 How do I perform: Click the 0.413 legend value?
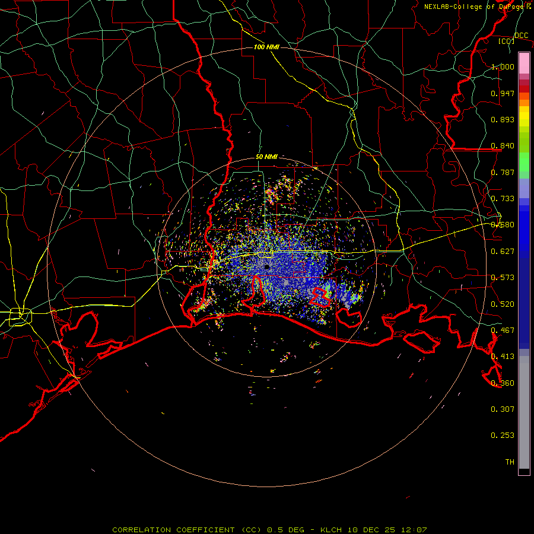click(503, 357)
